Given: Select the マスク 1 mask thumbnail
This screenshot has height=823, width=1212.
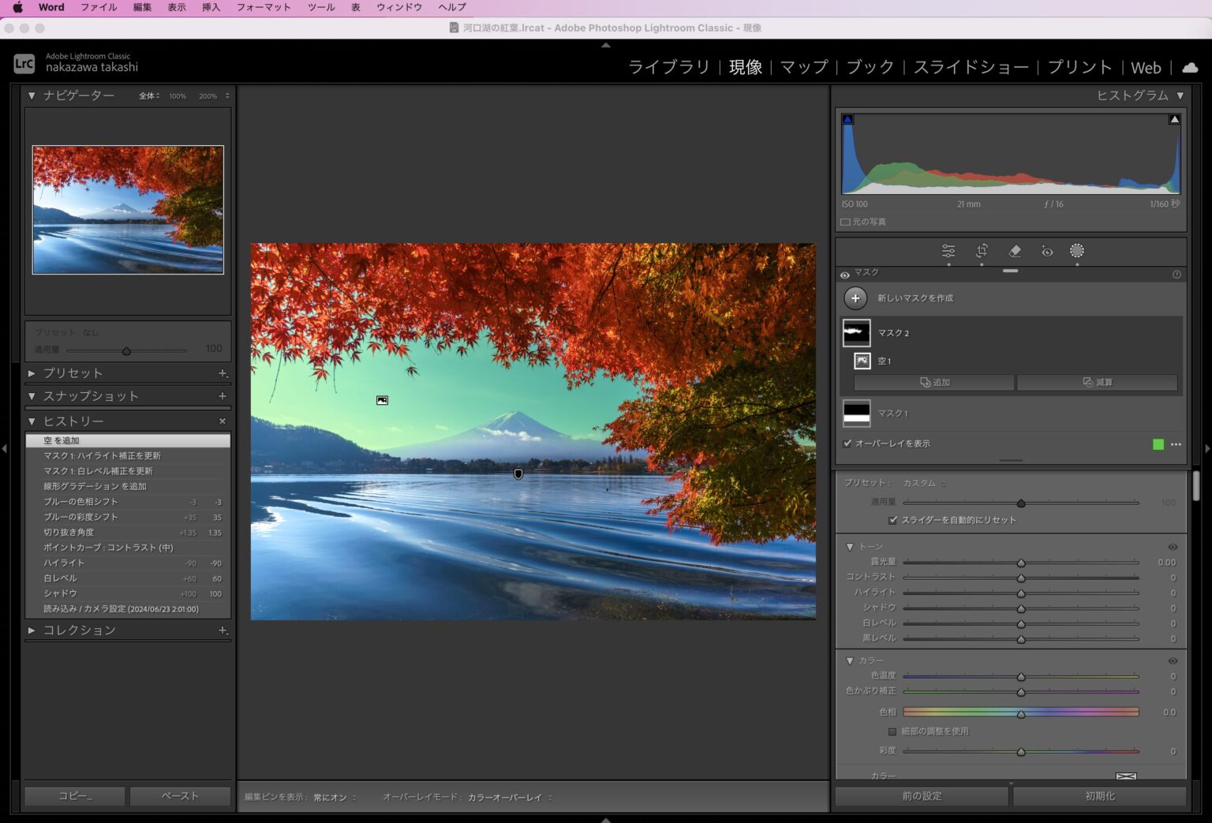Looking at the screenshot, I should (x=856, y=413).
